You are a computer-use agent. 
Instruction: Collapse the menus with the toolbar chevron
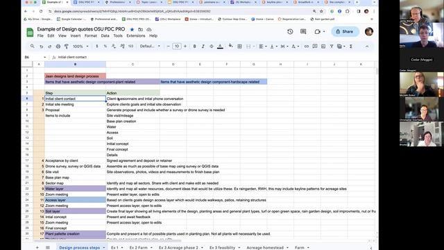pos(367,47)
